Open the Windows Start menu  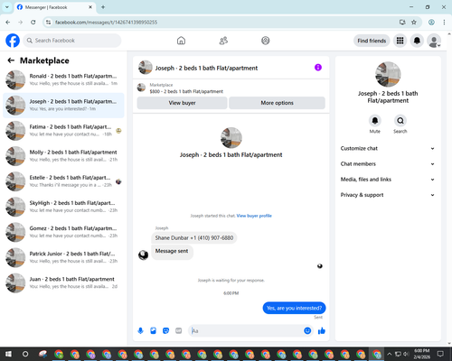8,354
